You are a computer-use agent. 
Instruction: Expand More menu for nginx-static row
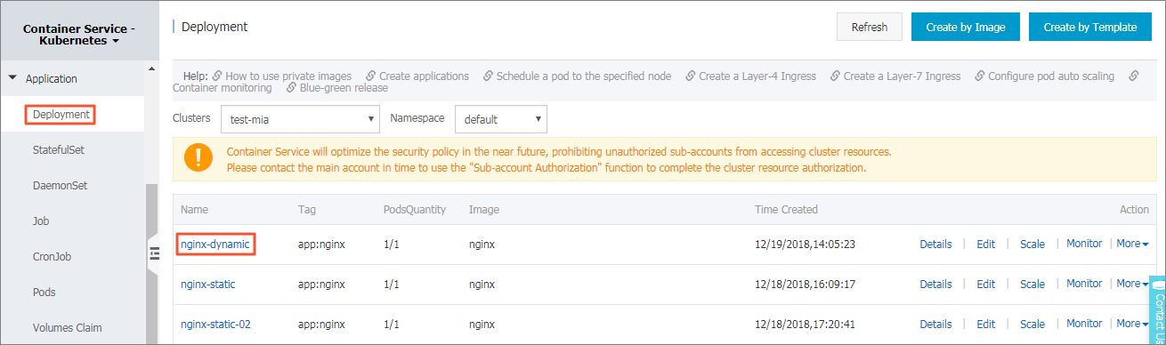pyautogui.click(x=1132, y=284)
